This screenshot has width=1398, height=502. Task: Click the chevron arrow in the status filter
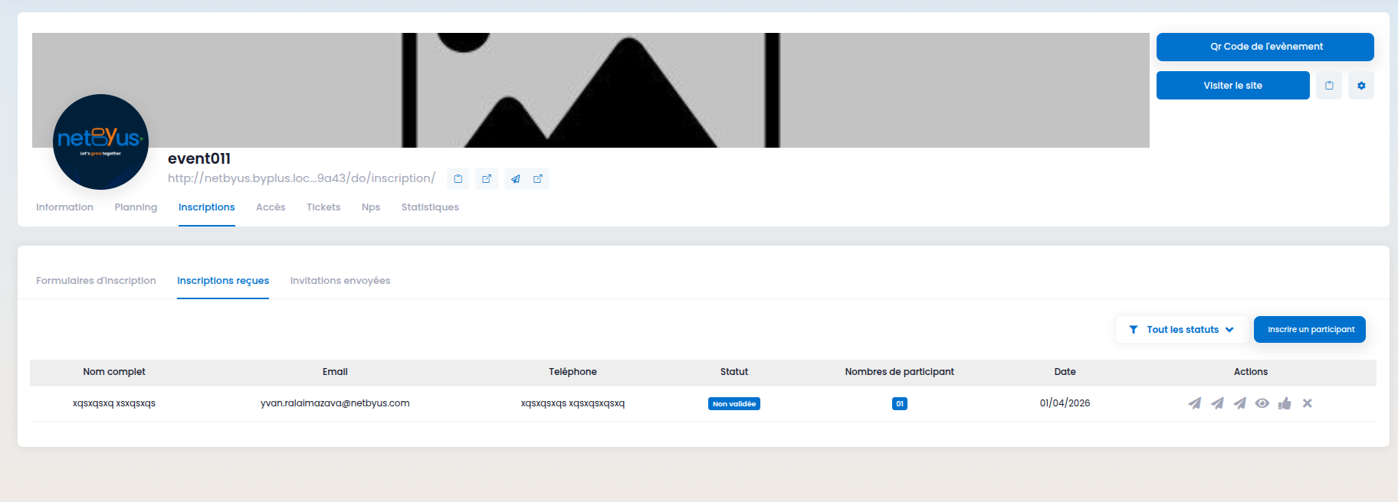tap(1229, 330)
